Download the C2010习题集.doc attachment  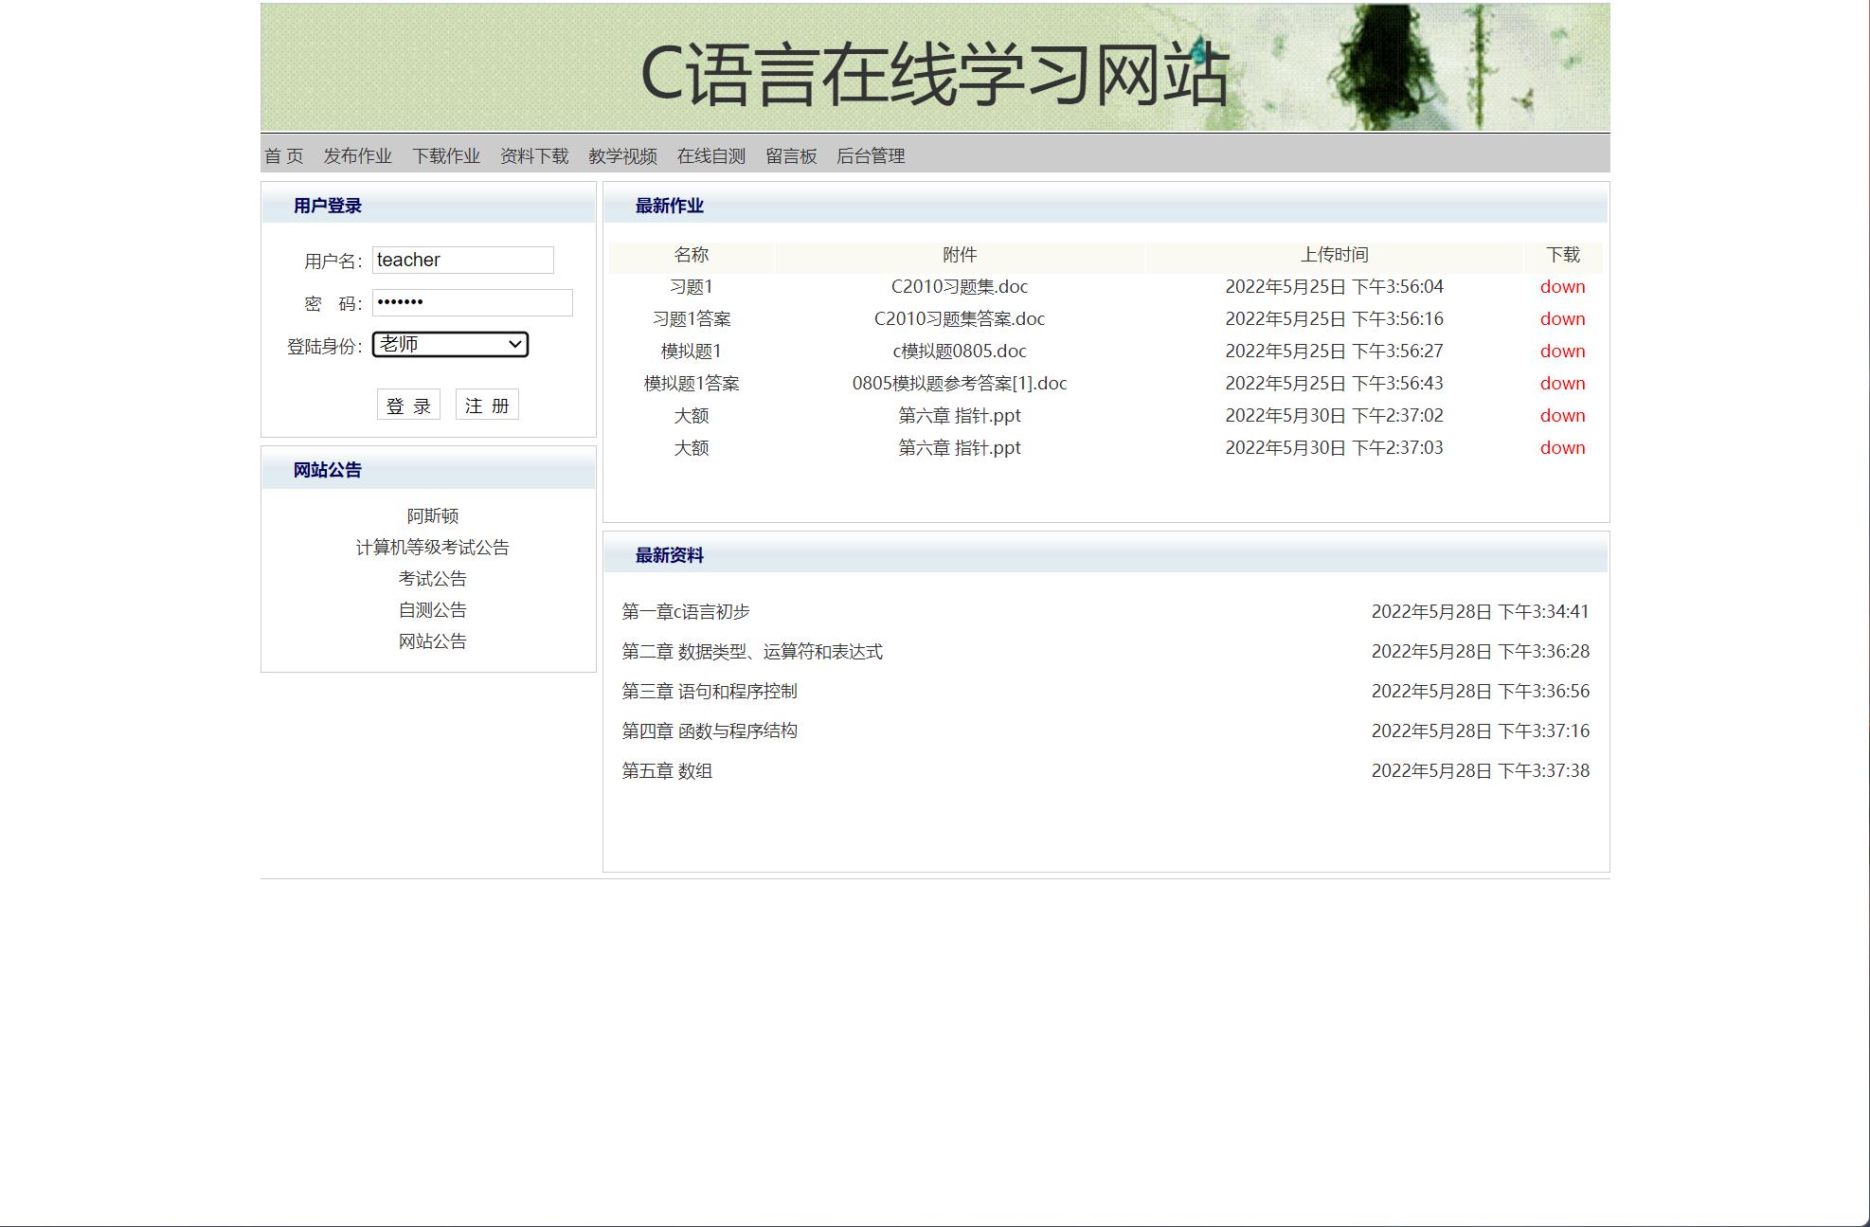click(x=1562, y=286)
